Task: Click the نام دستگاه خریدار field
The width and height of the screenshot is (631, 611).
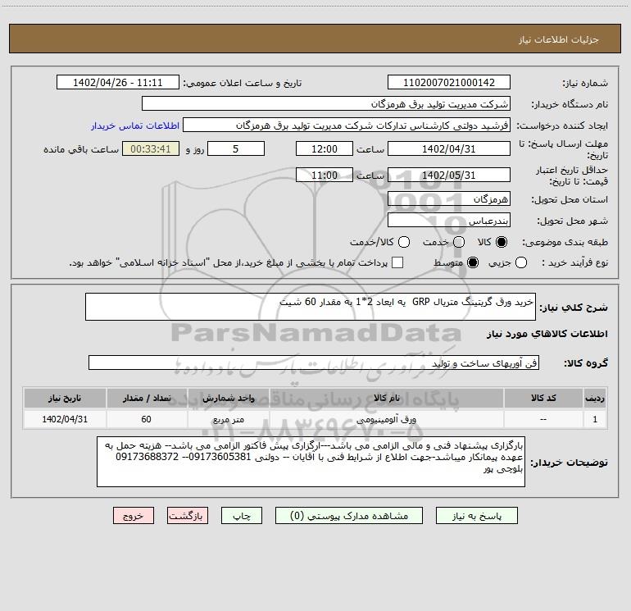Action: point(326,103)
